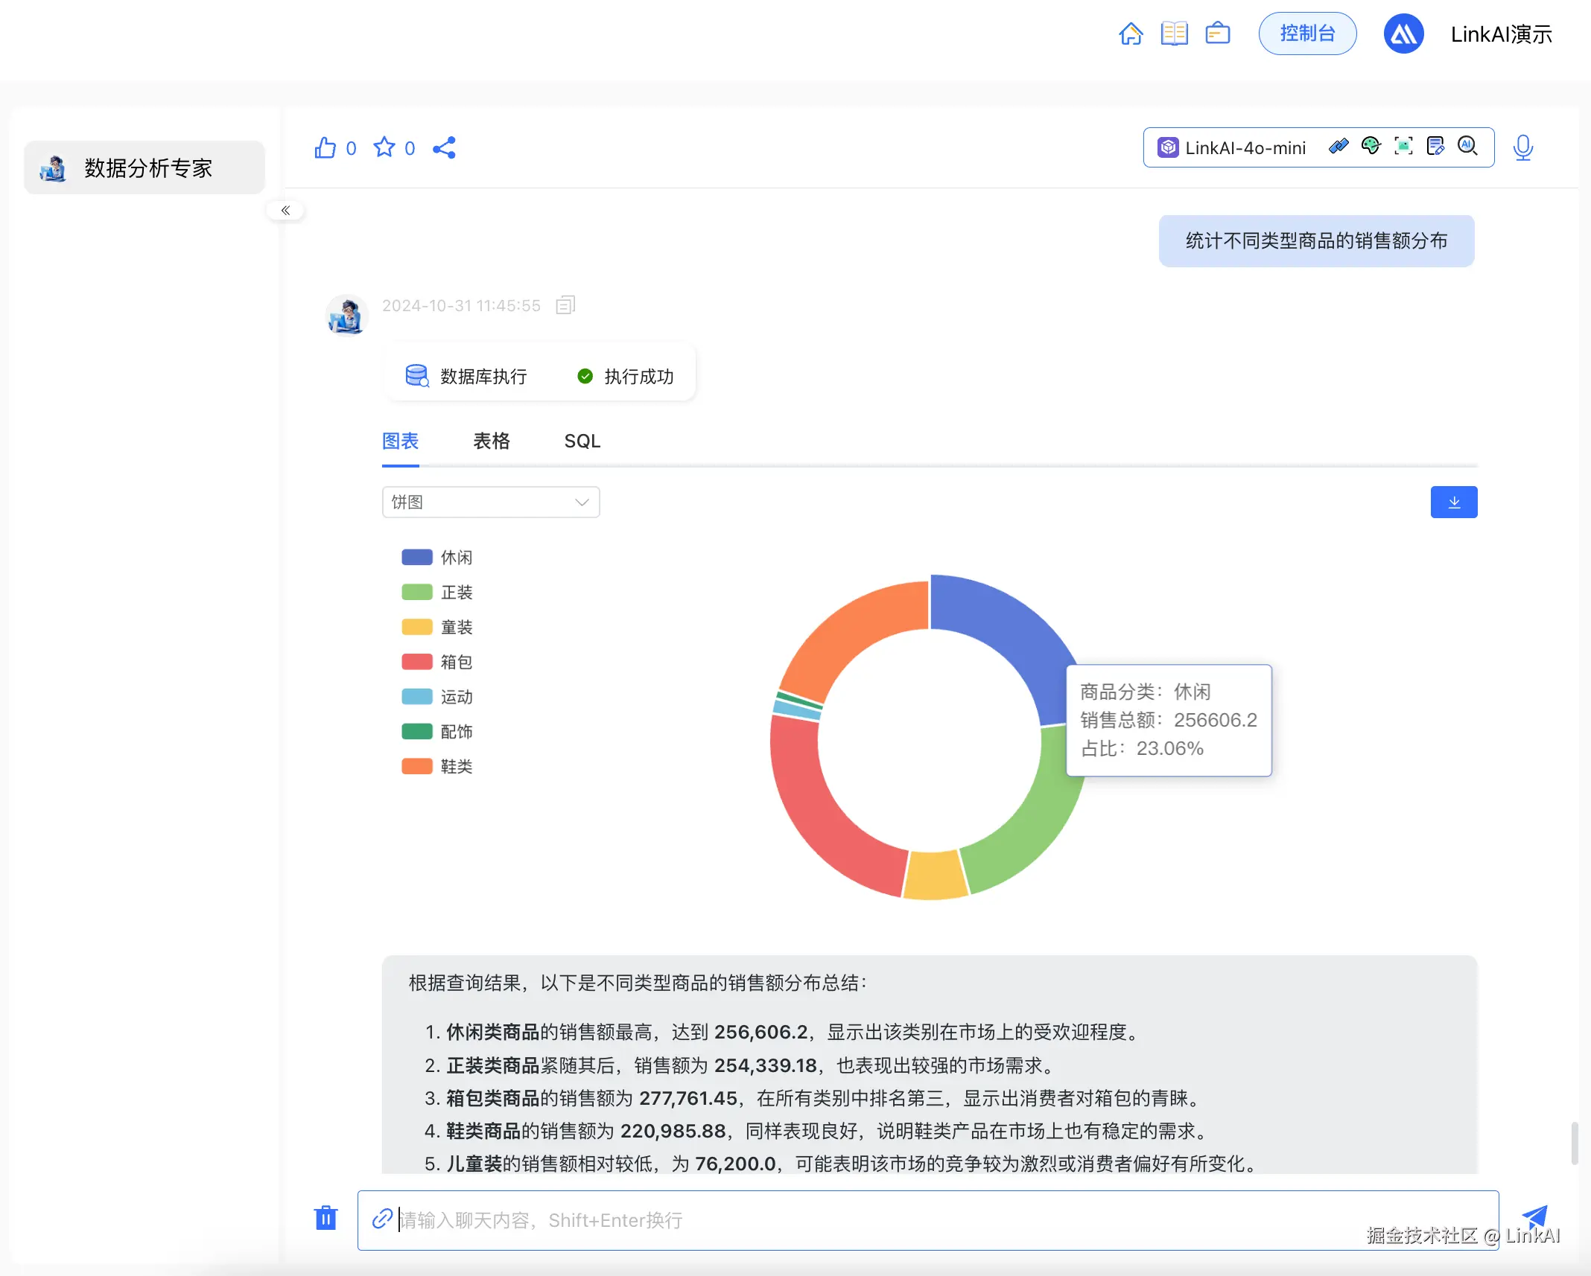Viewport: 1591px width, 1276px height.
Task: Open the drawing palette tool
Action: [1371, 146]
